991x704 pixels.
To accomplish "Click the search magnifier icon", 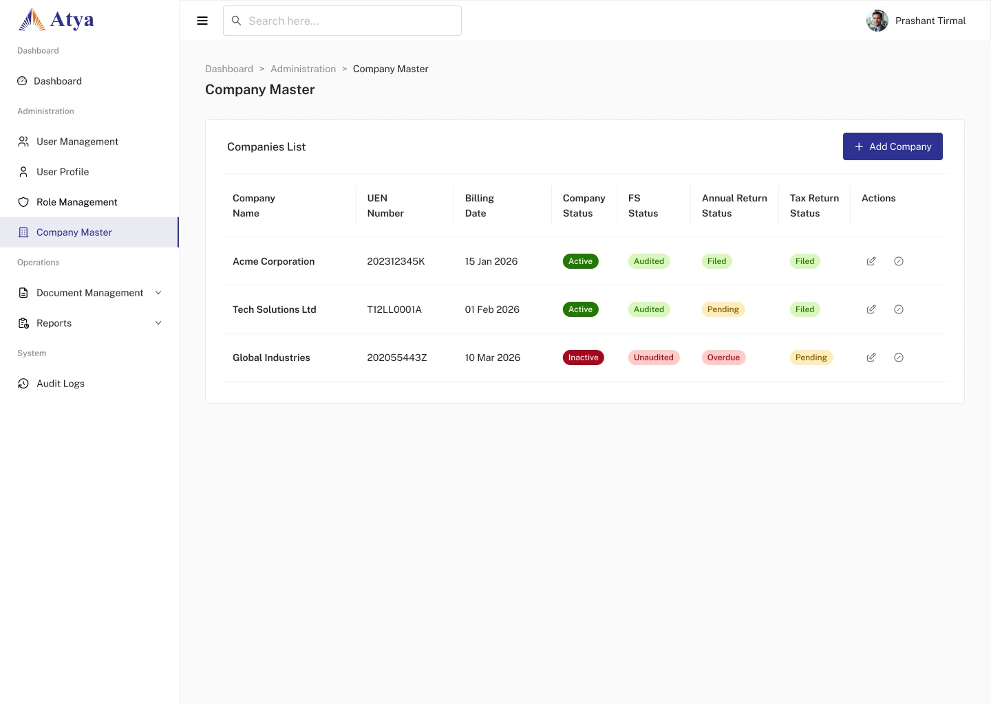I will 236,21.
